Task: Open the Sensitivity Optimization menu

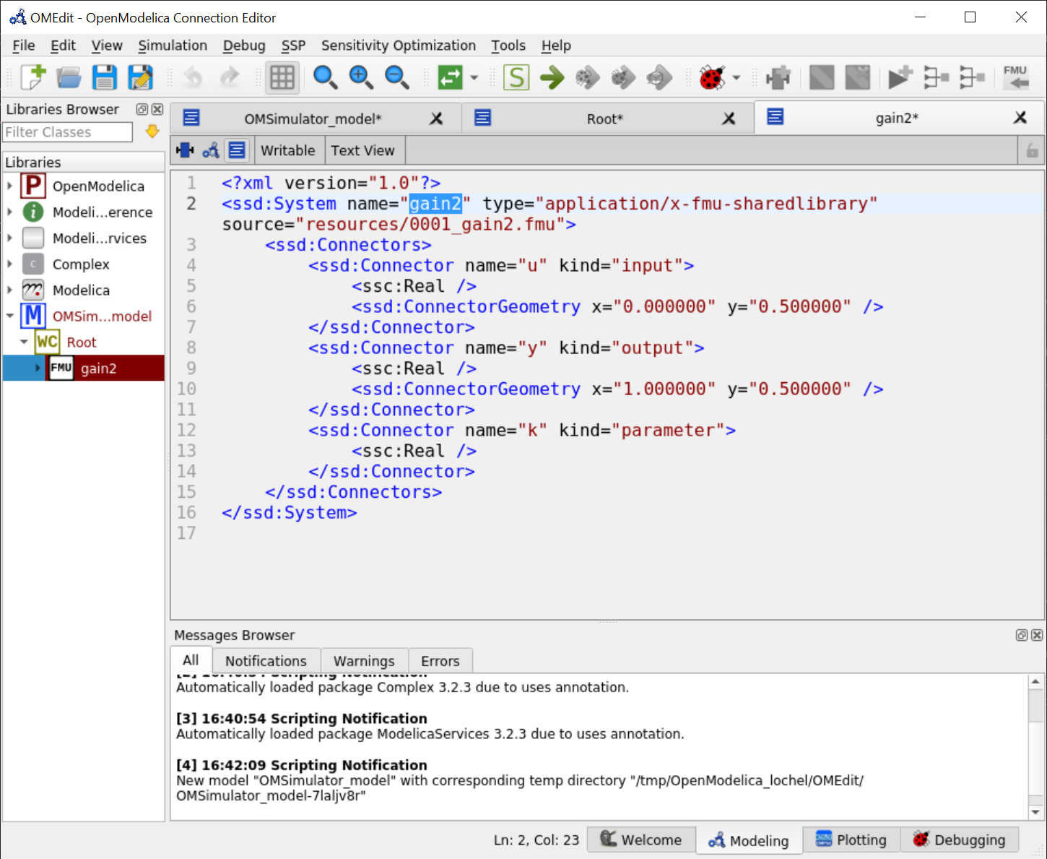Action: click(x=399, y=46)
